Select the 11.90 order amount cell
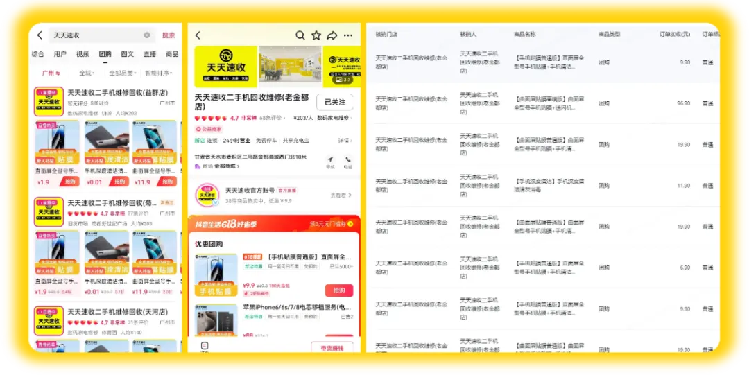749x375 pixels. click(x=684, y=185)
